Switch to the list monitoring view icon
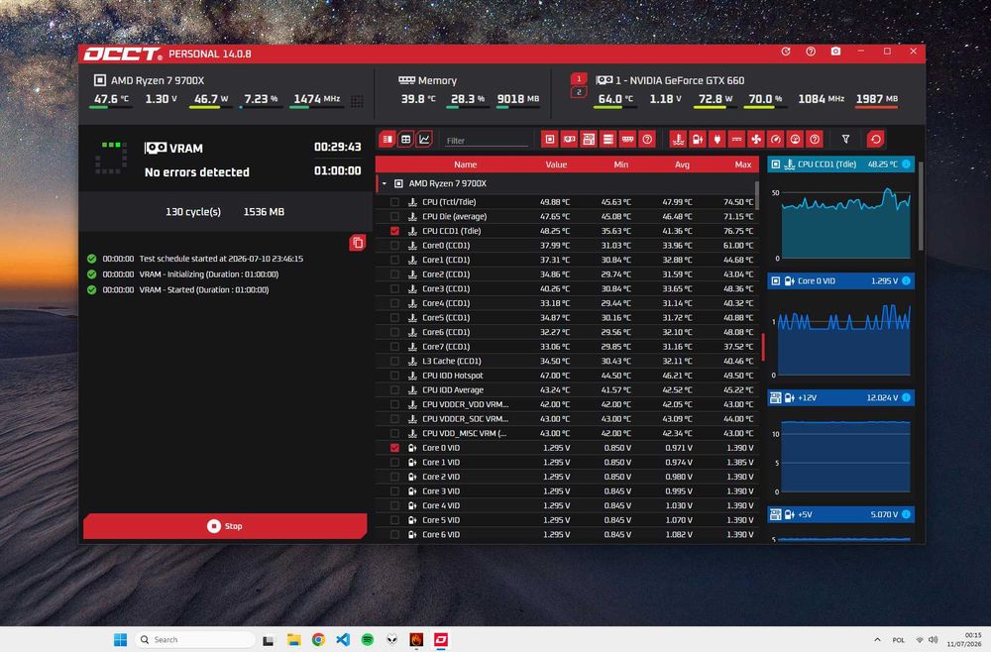 point(387,139)
